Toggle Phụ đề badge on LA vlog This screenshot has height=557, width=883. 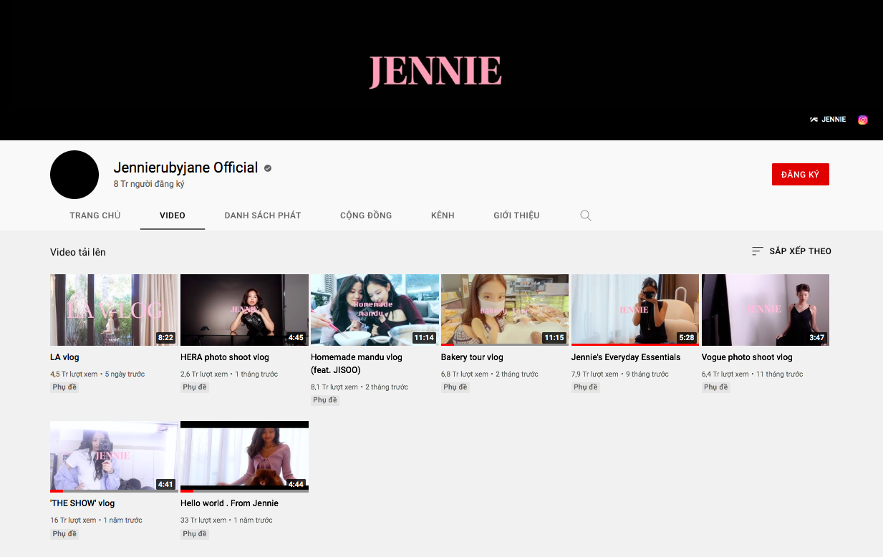[x=64, y=386]
